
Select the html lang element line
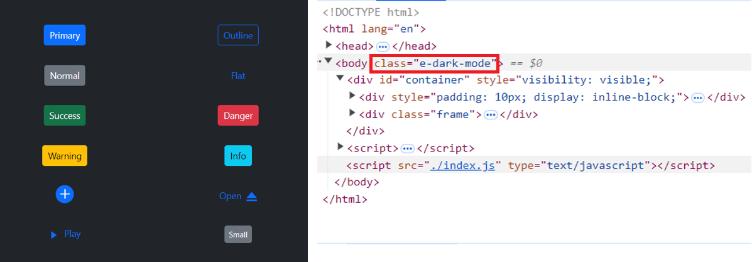(x=374, y=29)
